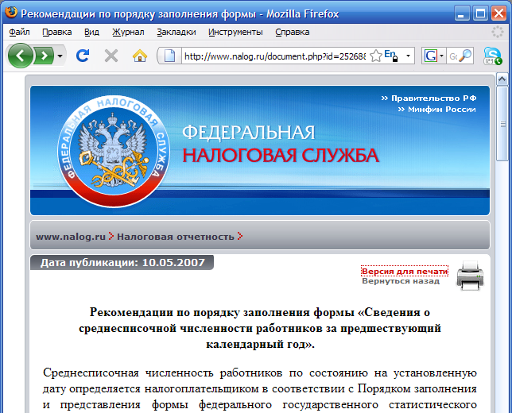The width and height of the screenshot is (512, 413).
Task: Click the scroll-up arrow of the page scrollbar
Action: coord(502,79)
